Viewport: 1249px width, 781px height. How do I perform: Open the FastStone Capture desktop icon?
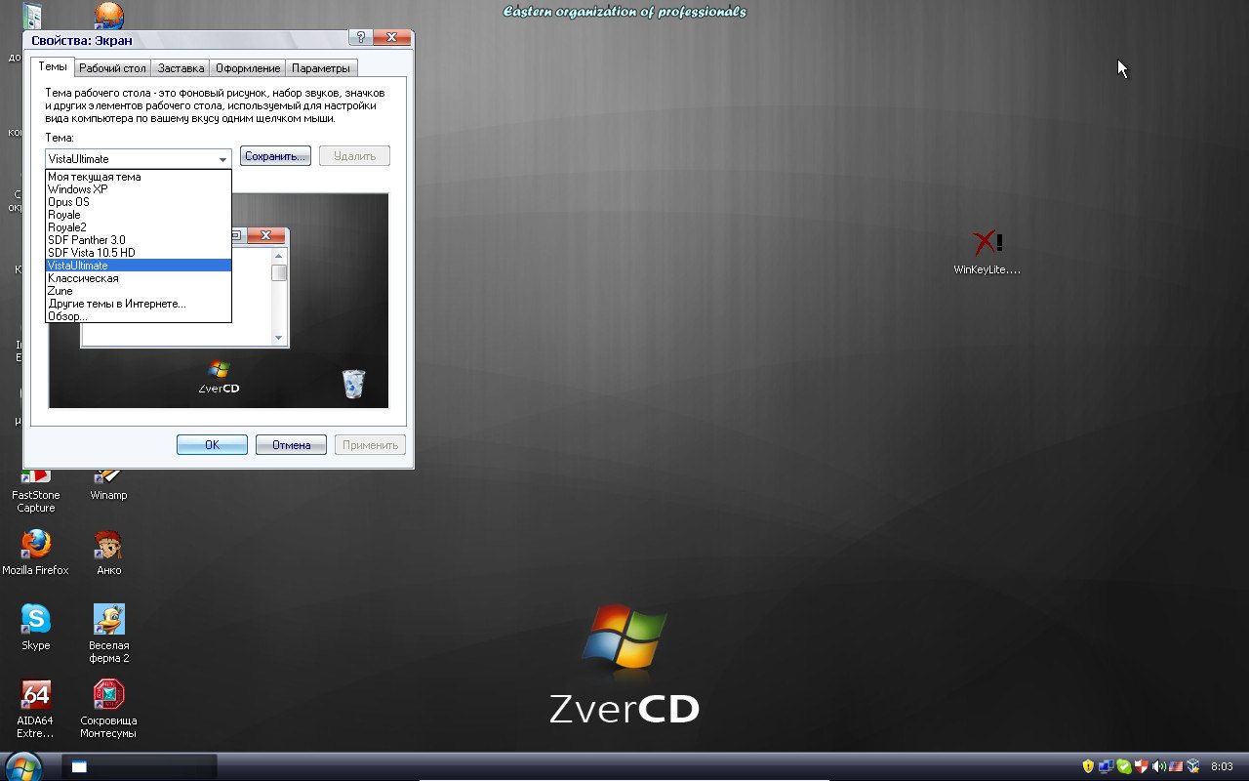36,478
